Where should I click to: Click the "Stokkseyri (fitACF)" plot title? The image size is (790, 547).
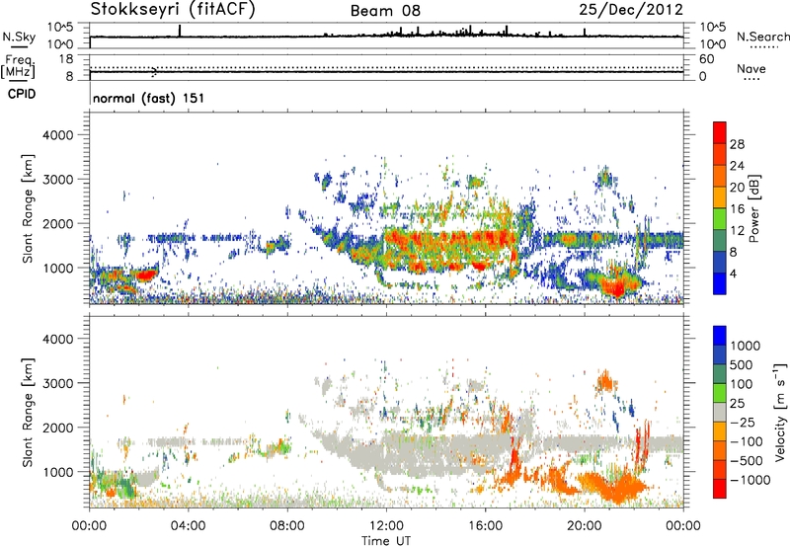pyautogui.click(x=173, y=10)
